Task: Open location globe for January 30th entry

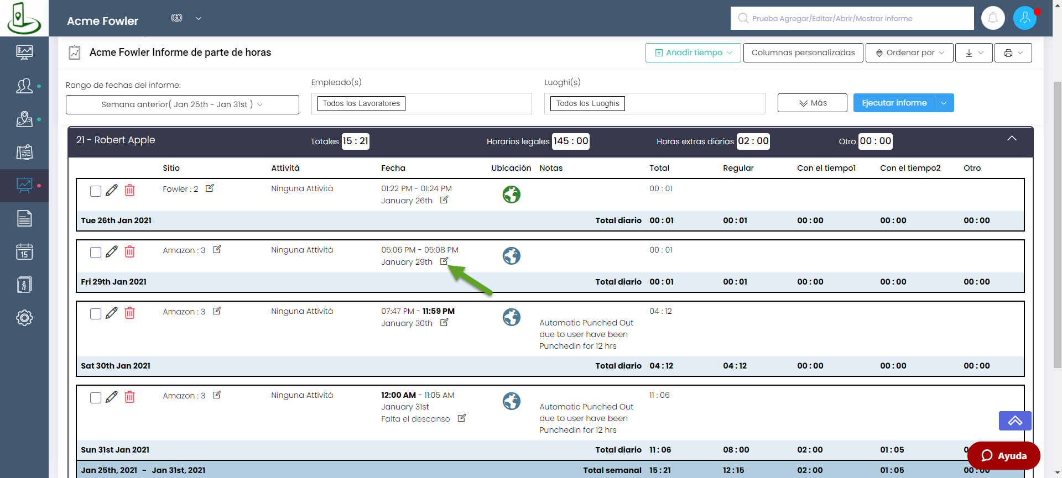Action: [x=511, y=317]
